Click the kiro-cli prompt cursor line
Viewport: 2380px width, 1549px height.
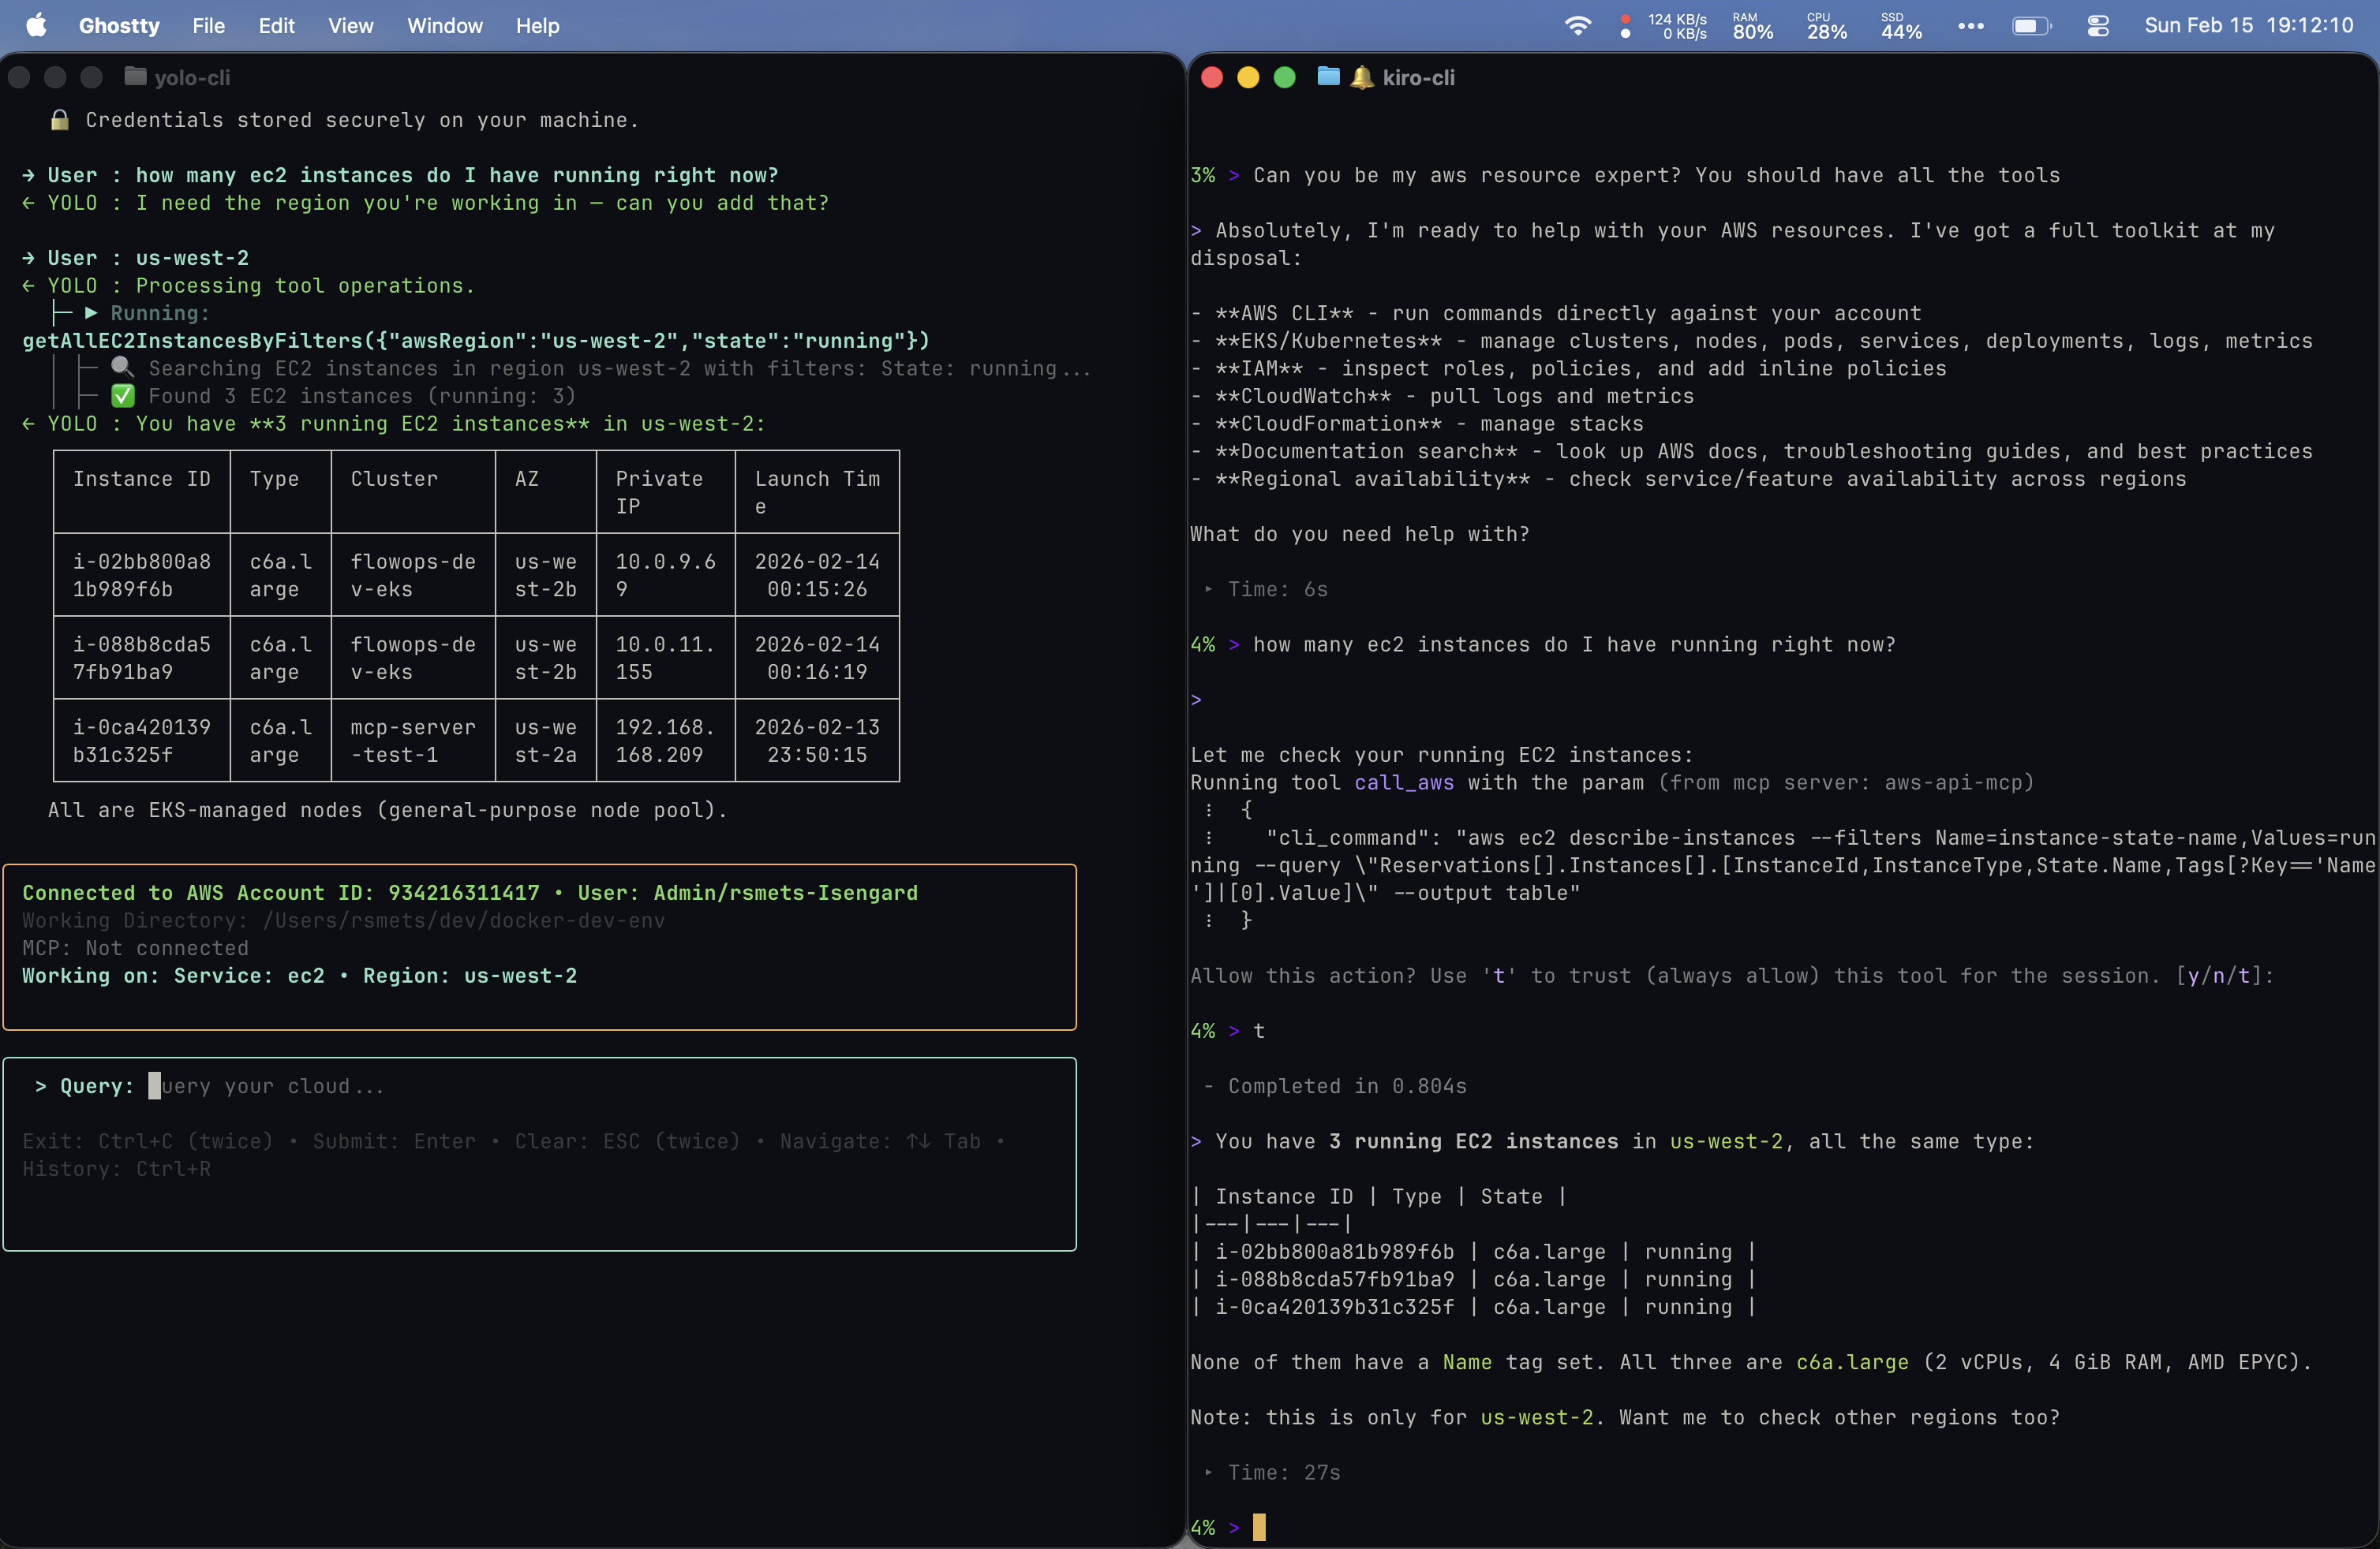click(1258, 1526)
